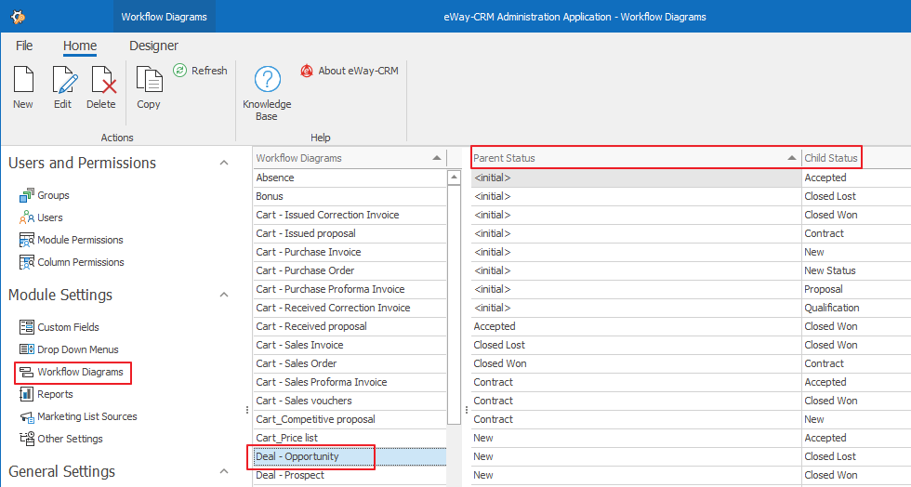Collapse Module Settings section

(224, 295)
